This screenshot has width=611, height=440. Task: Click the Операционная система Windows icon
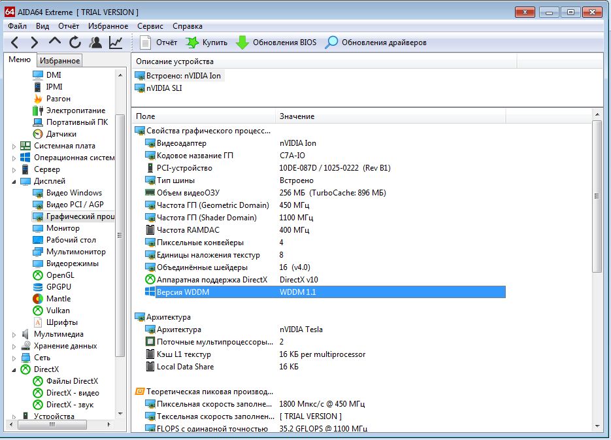click(x=25, y=158)
